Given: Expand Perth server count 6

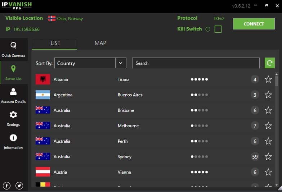Looking at the screenshot, I should point(255,141).
